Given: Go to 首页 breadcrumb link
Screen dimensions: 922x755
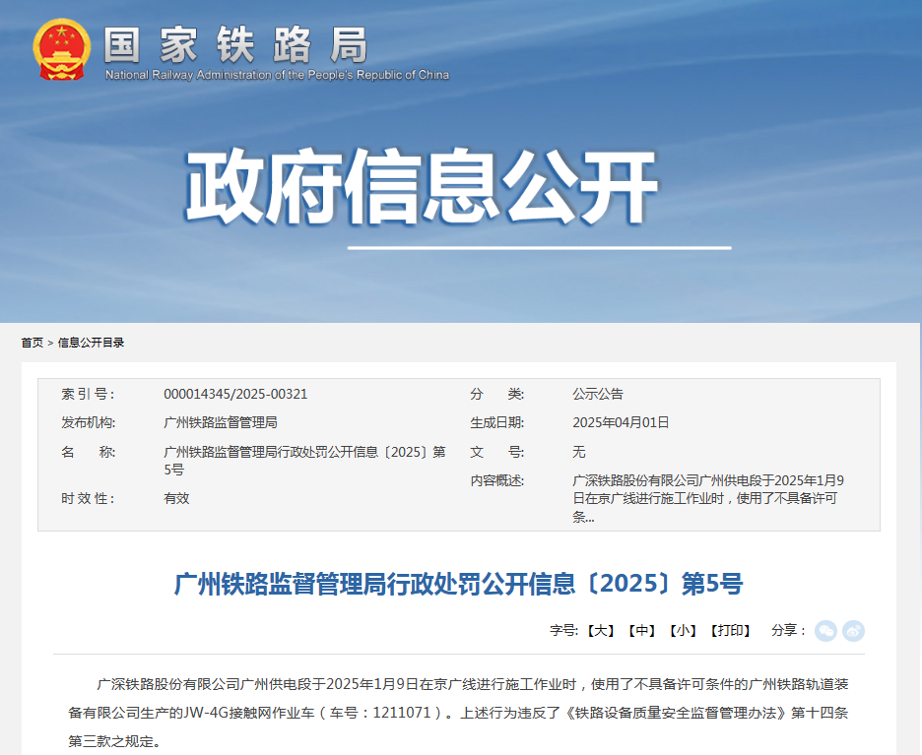Looking at the screenshot, I should [33, 343].
